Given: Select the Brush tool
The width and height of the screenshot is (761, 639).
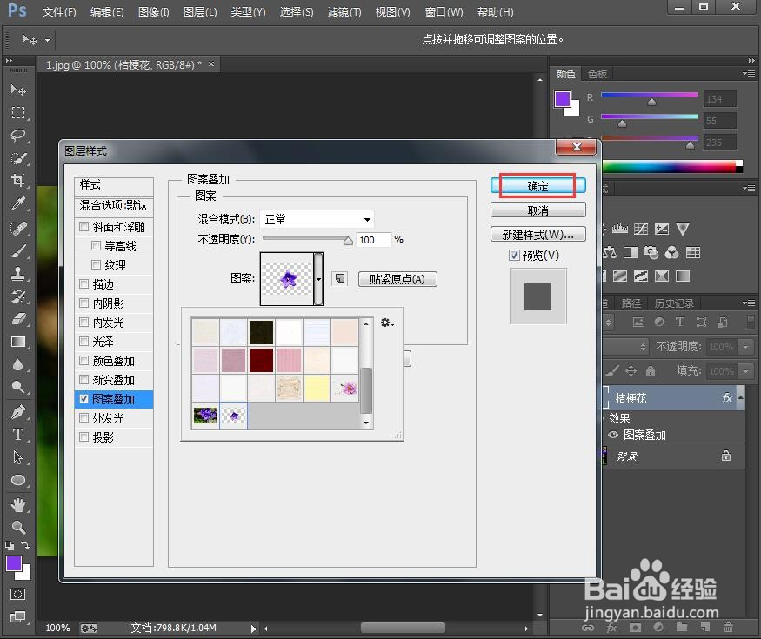Looking at the screenshot, I should [18, 251].
